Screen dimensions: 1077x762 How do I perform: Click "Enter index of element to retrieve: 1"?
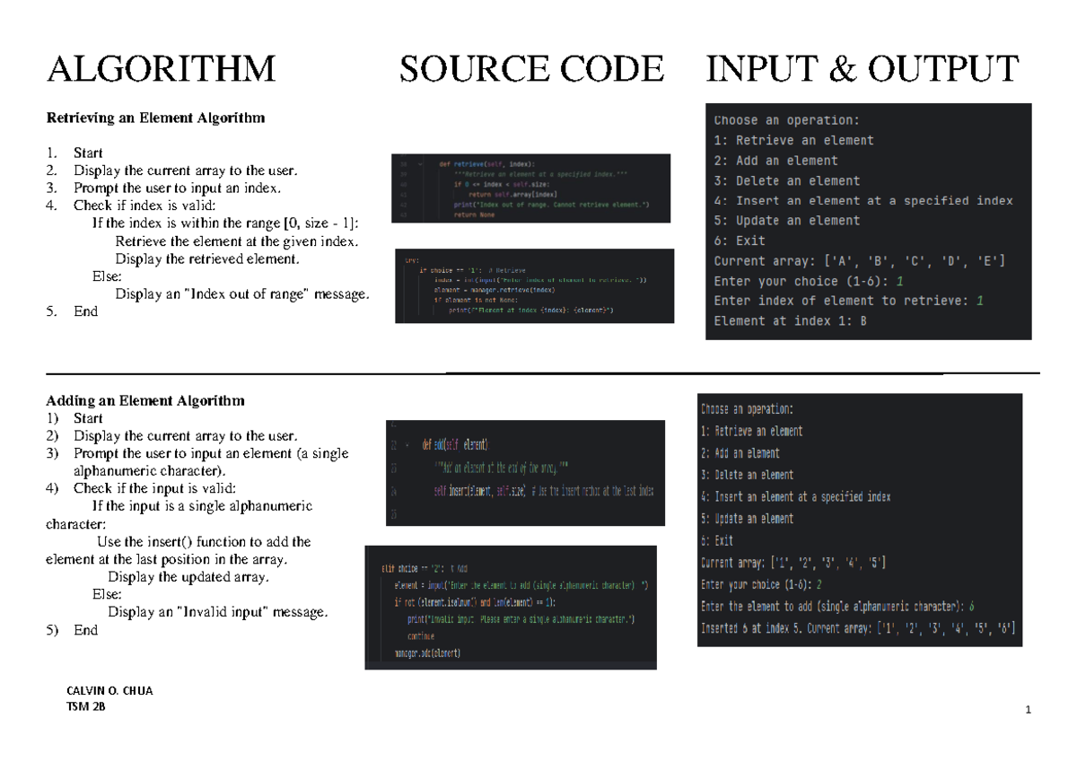pyautogui.click(x=849, y=301)
